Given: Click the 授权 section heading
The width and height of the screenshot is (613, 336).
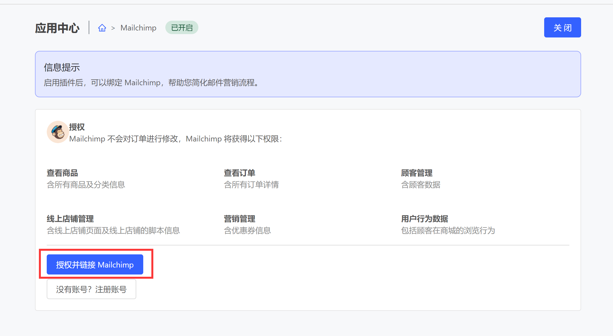Looking at the screenshot, I should (x=77, y=127).
